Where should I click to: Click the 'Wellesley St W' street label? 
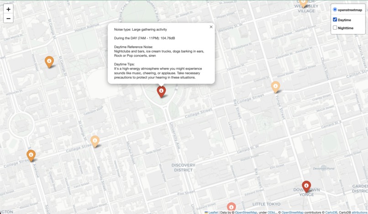coord(231,27)
